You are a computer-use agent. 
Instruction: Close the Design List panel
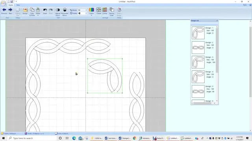[217, 20]
